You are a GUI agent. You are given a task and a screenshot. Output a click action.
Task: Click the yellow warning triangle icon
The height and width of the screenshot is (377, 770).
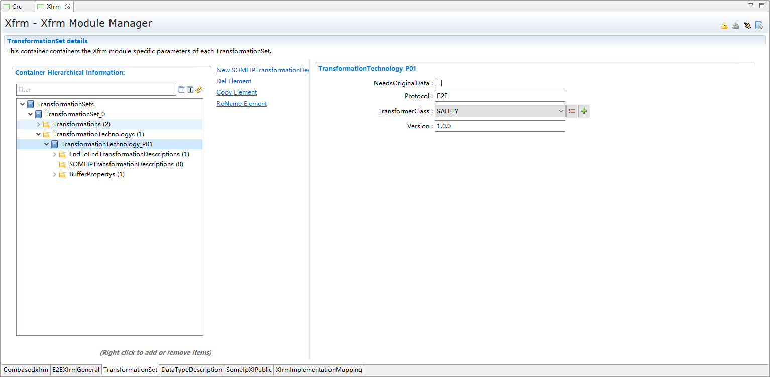[x=724, y=26]
